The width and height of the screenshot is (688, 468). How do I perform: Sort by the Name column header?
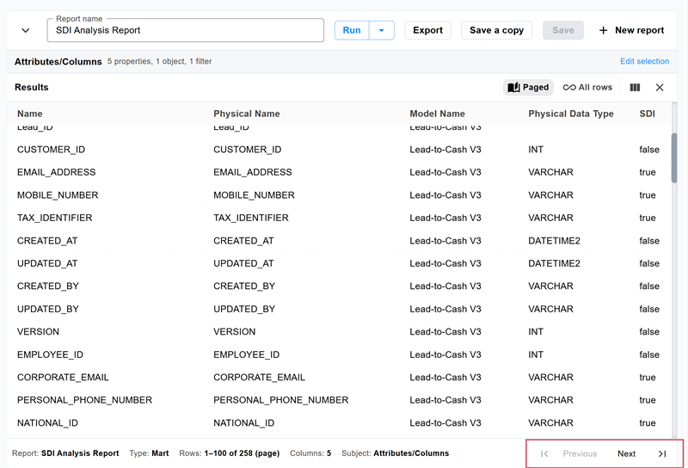point(30,114)
